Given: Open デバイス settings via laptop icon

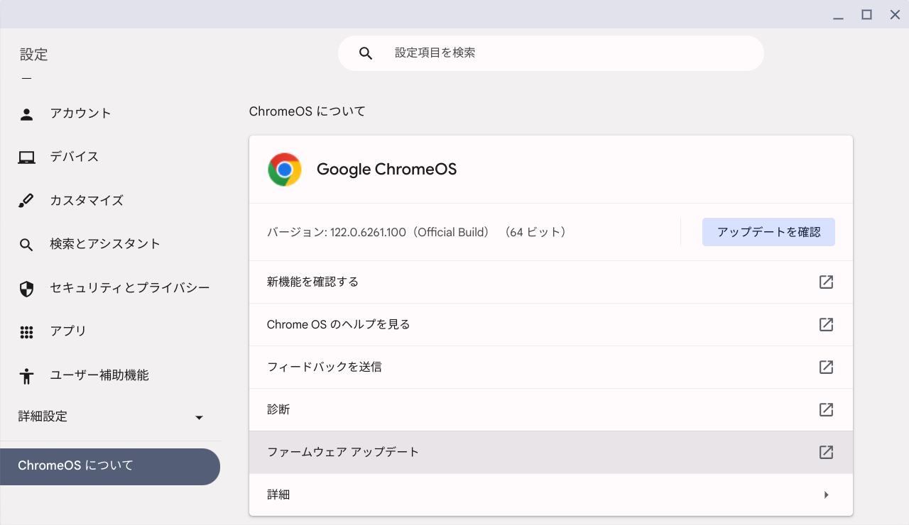Looking at the screenshot, I should pos(26,156).
